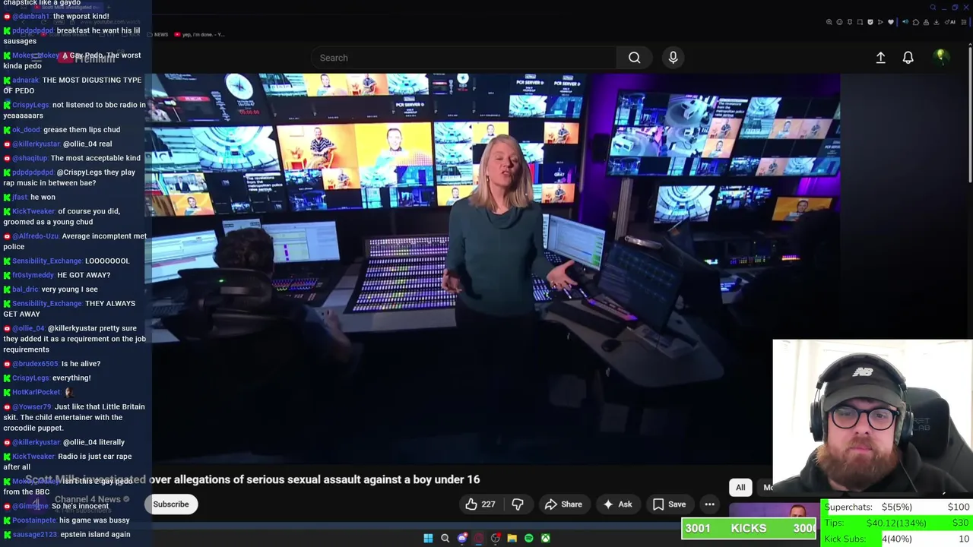Save the video to a playlist
973x547 pixels.
coord(669,504)
